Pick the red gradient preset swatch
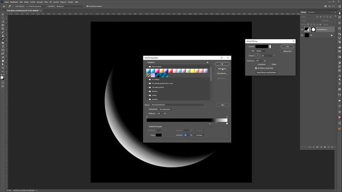Viewport: 342px width, 192px height. 170,71
